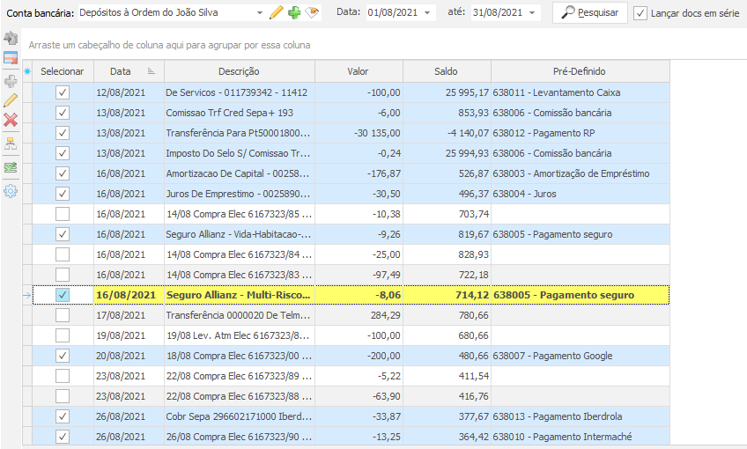
Task: Click the gray plus add icon in sidebar
Action: click(11, 81)
